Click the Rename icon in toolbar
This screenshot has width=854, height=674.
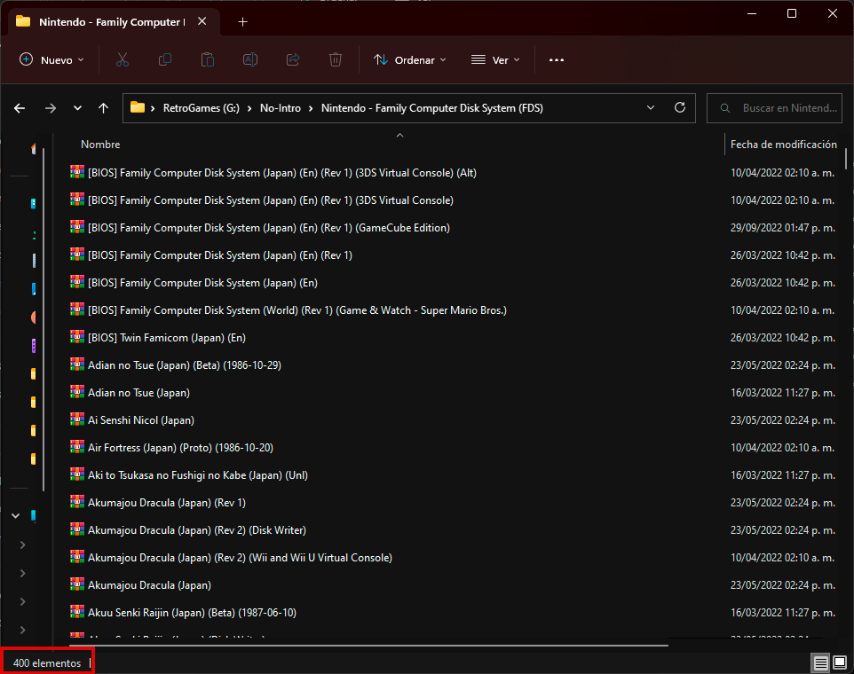(250, 59)
